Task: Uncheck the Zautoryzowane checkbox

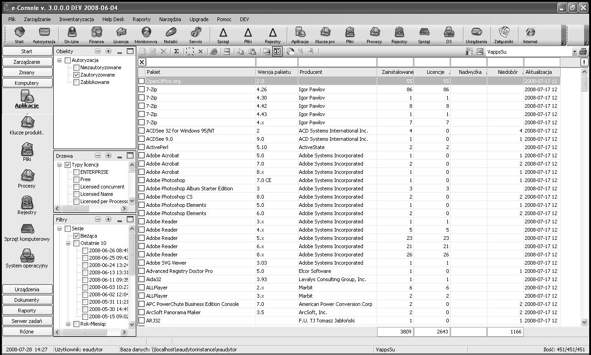Action: tap(77, 75)
